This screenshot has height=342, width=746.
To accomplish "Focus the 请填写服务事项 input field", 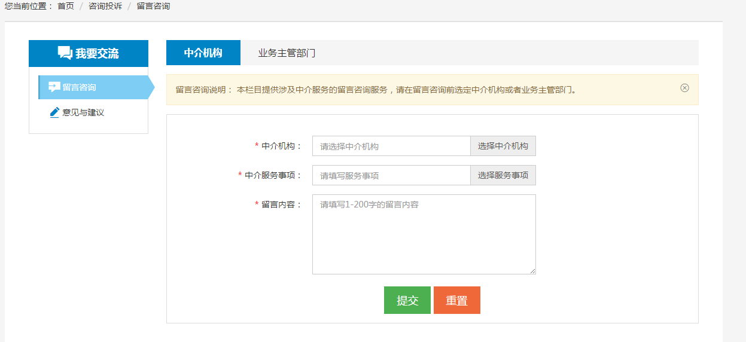I will pyautogui.click(x=391, y=175).
